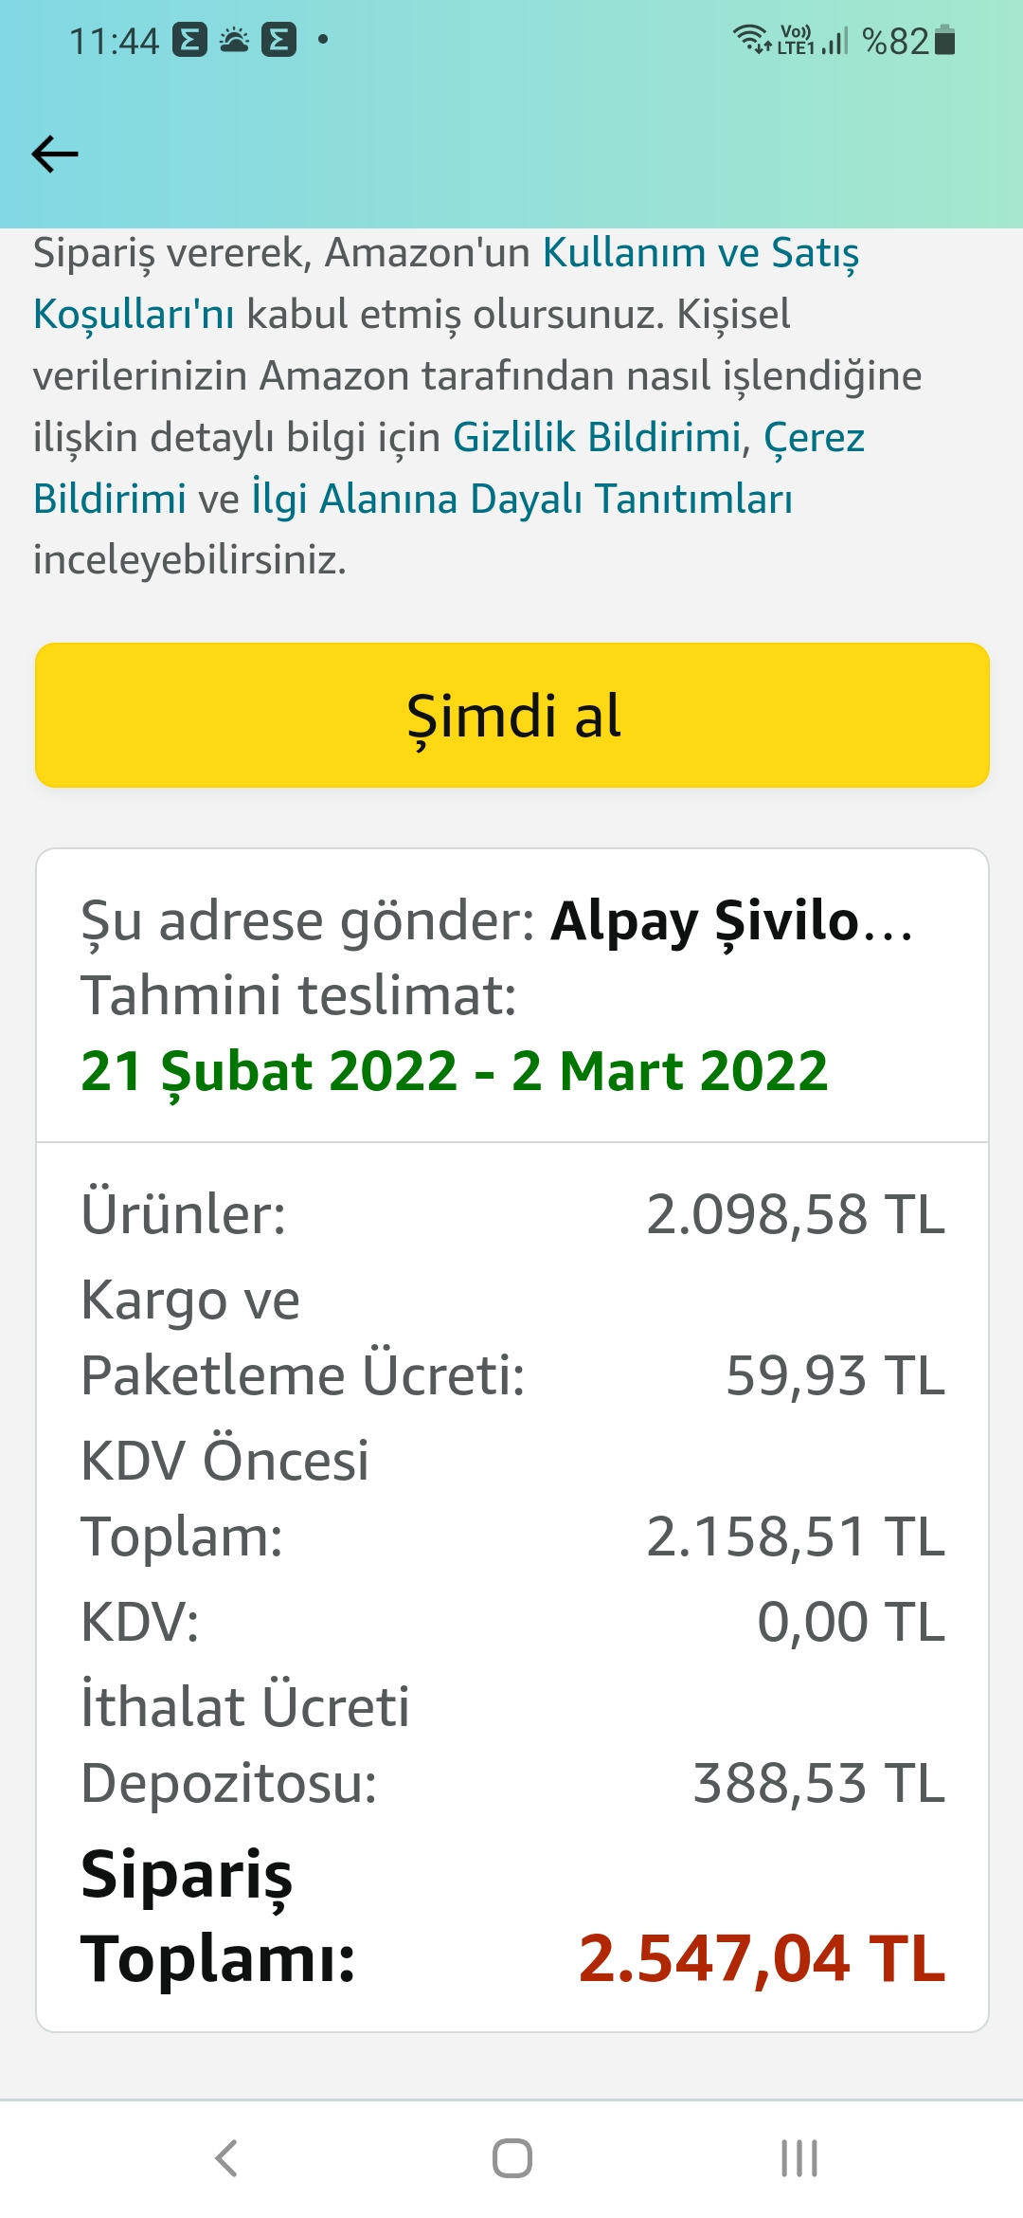
Task: Tap the first Sigma notification icon
Action: tap(189, 40)
